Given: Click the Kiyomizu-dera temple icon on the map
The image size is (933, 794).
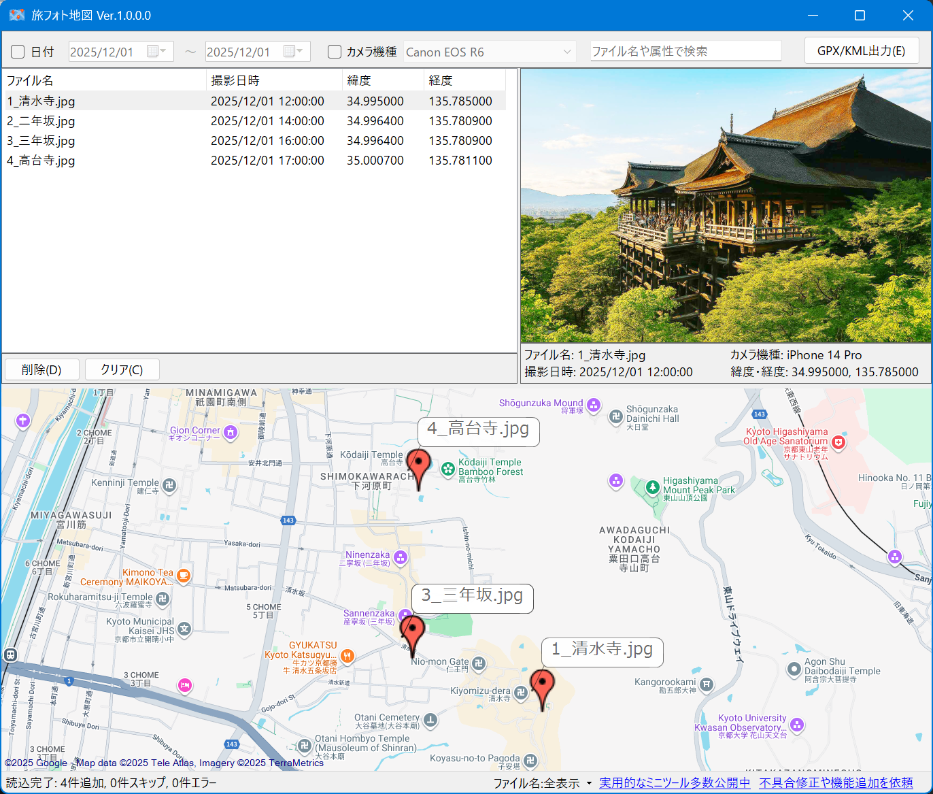Looking at the screenshot, I should tap(521, 692).
